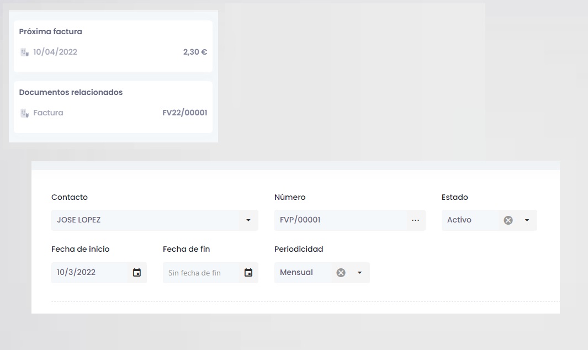Select the Próxima factura card

(x=113, y=46)
